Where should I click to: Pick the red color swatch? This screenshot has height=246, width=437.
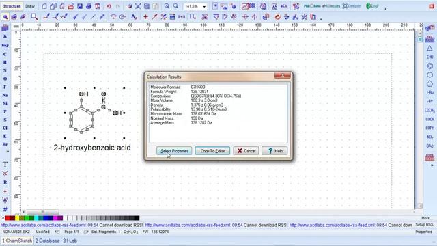pyautogui.click(x=8, y=218)
